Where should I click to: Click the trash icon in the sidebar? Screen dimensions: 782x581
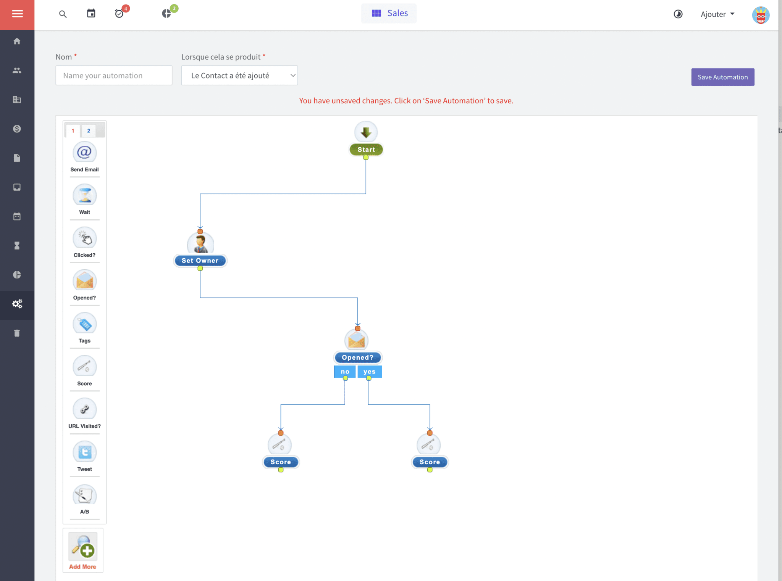click(x=17, y=333)
